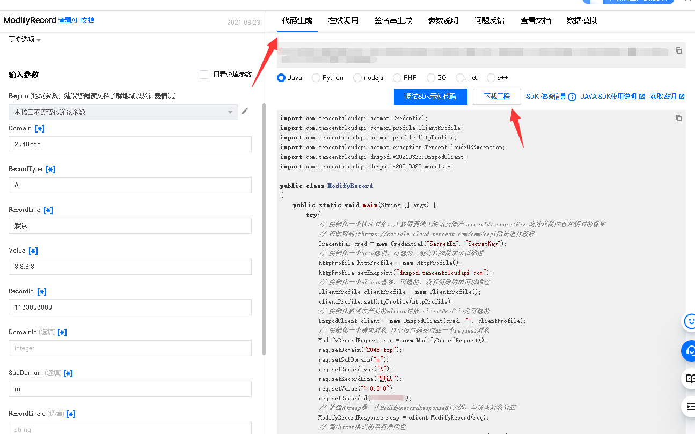Copy the Java sample code using the copy icon
695x434 pixels.
point(678,118)
